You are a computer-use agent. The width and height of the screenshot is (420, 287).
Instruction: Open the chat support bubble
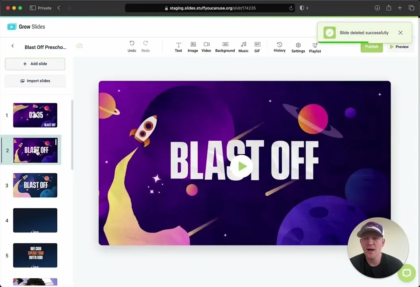point(406,273)
